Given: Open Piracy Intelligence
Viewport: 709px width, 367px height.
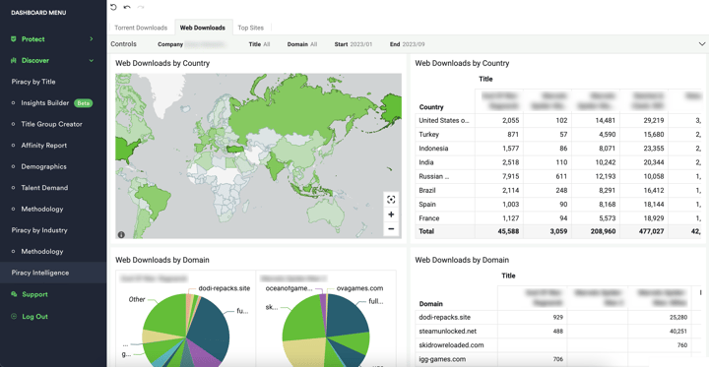Looking at the screenshot, I should coord(40,273).
